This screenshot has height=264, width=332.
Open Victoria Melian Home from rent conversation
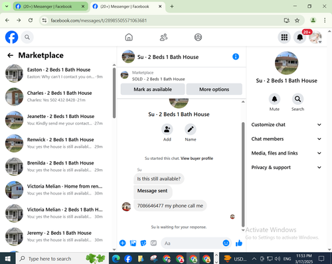pos(58,190)
